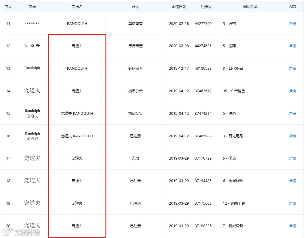Click class 7 - 机械设备

point(233,226)
